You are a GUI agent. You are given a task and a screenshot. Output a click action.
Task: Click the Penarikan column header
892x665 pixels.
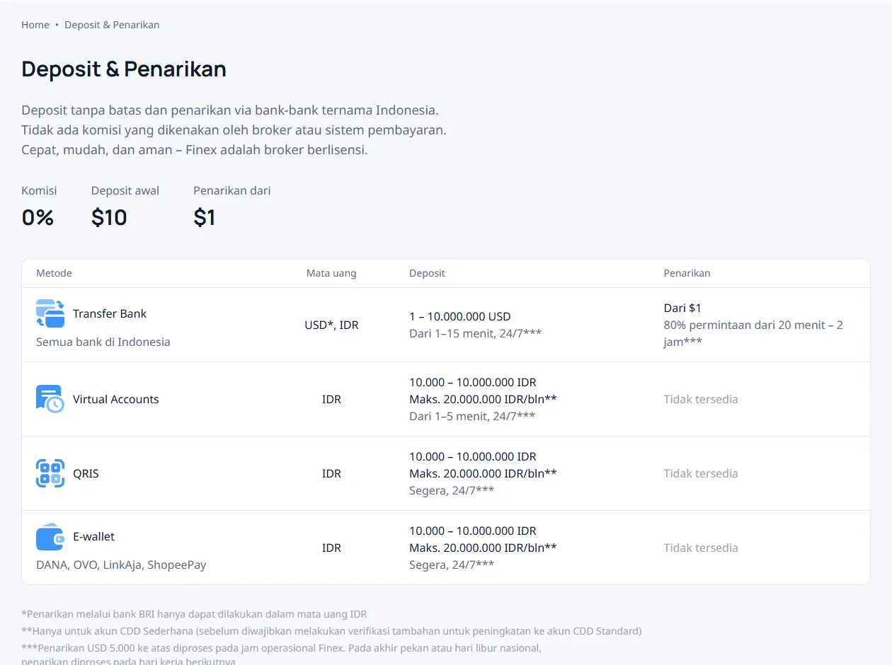click(x=687, y=273)
